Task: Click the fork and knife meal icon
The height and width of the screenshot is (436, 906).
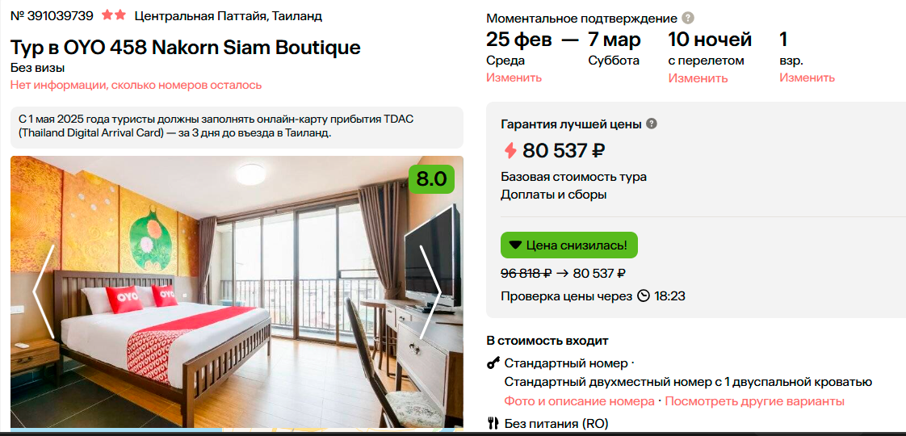Action: (493, 423)
